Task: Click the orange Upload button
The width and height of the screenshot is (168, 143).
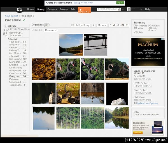Action: 84,10
